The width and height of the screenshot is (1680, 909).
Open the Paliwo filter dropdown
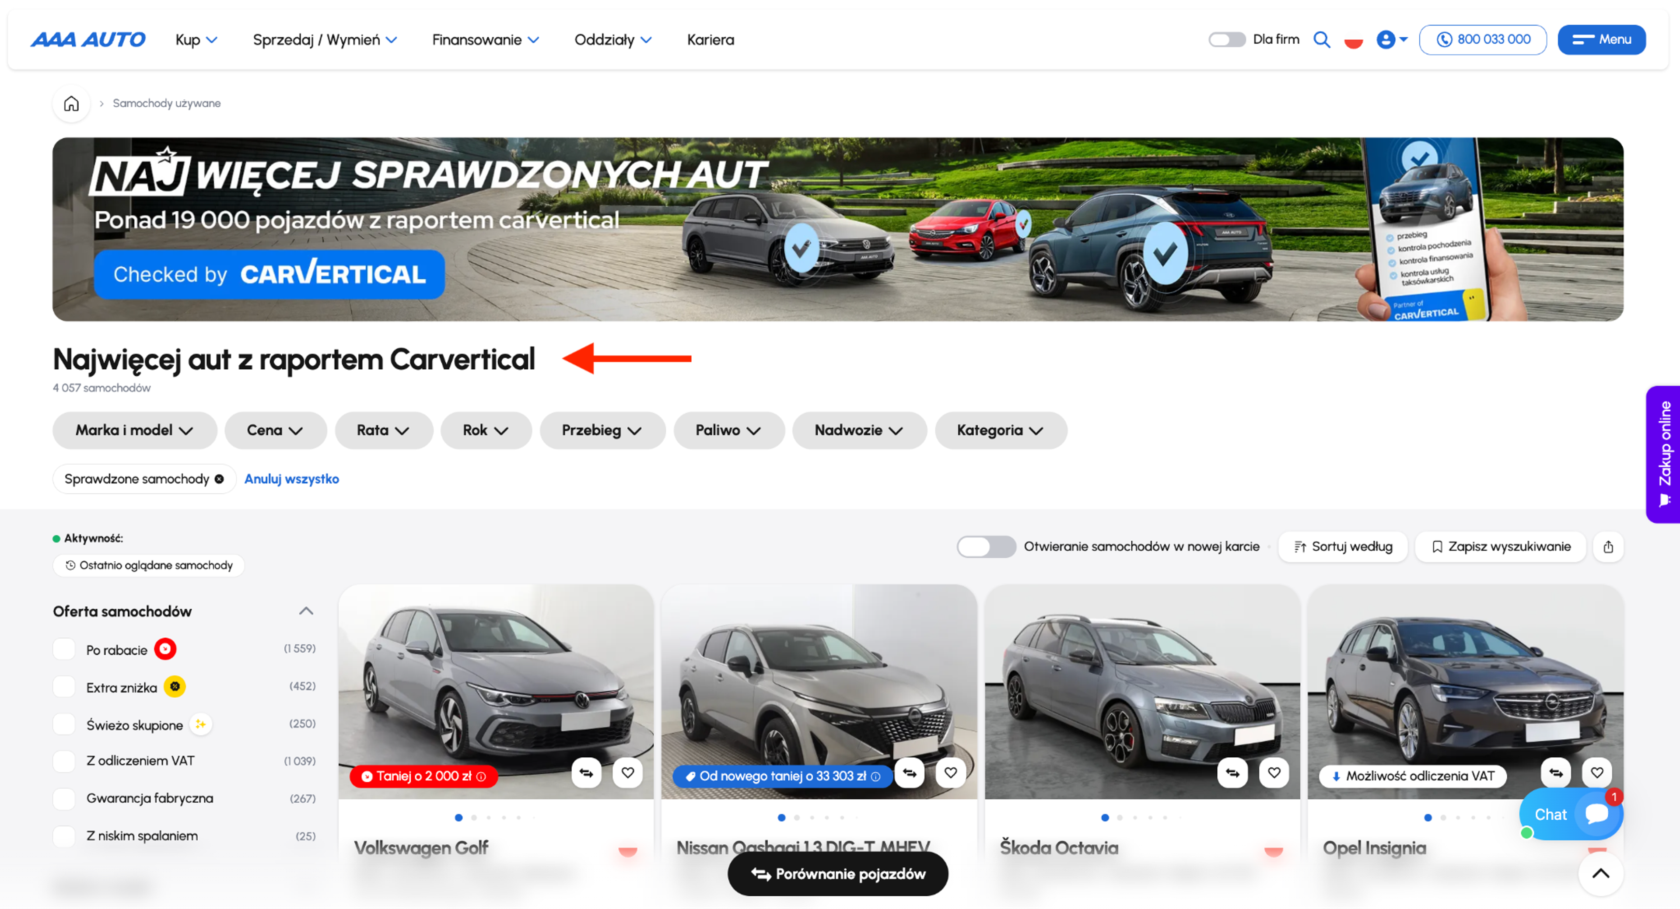coord(728,430)
